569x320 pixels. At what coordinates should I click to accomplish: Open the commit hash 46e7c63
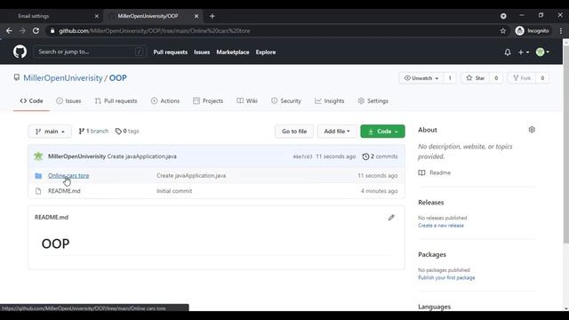click(302, 156)
